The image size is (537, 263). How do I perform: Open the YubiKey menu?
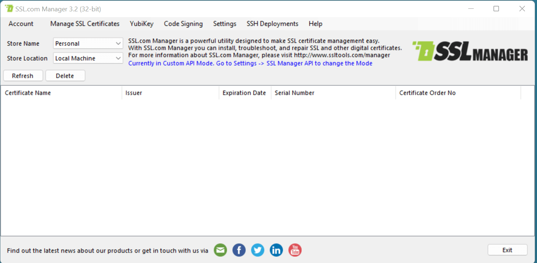(142, 23)
